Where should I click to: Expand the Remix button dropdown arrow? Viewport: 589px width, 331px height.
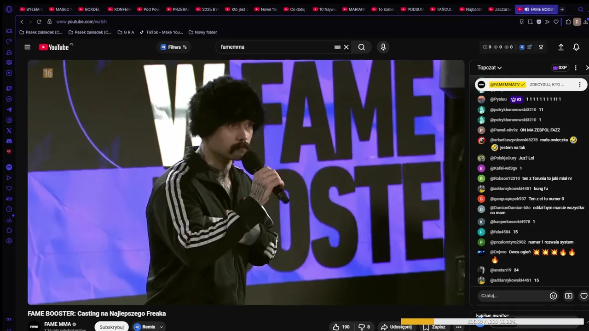[x=161, y=327]
